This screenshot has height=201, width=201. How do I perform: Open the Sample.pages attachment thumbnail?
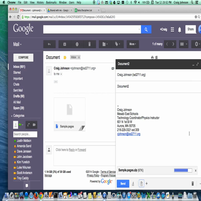(x=70, y=114)
